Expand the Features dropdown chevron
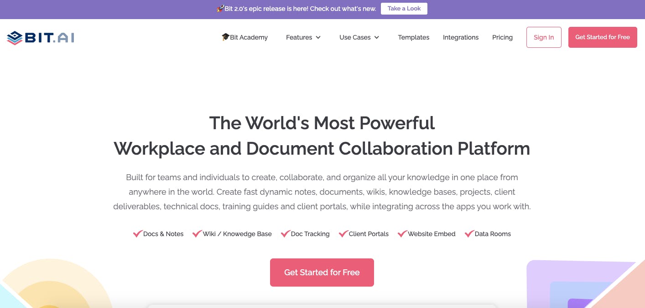 pos(318,37)
